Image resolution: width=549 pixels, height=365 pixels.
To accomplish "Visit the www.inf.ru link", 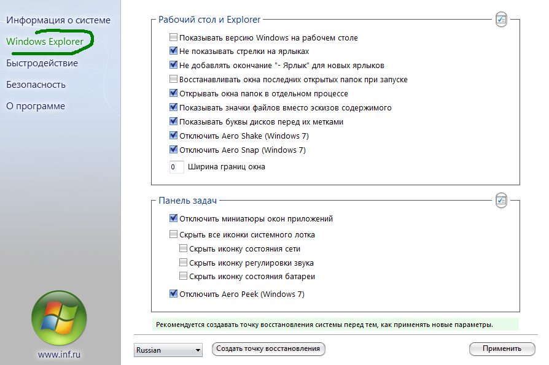I will coord(59,355).
